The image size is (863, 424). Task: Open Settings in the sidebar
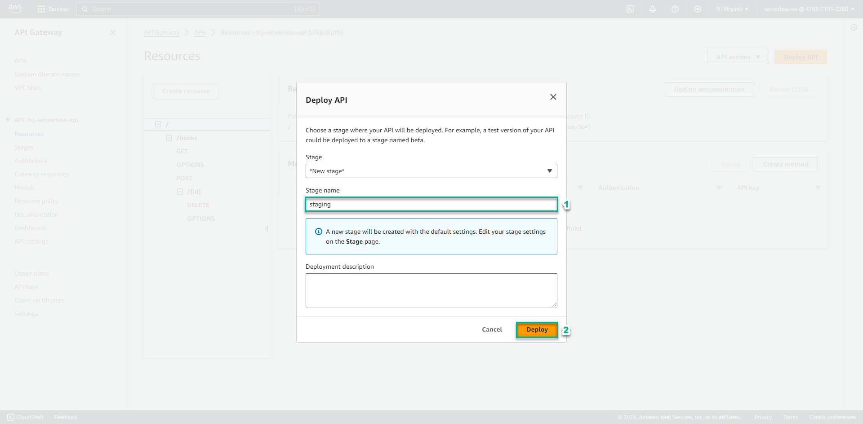coord(26,314)
